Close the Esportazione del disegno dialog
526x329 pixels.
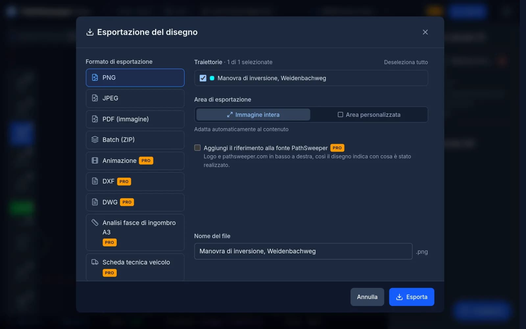(425, 32)
